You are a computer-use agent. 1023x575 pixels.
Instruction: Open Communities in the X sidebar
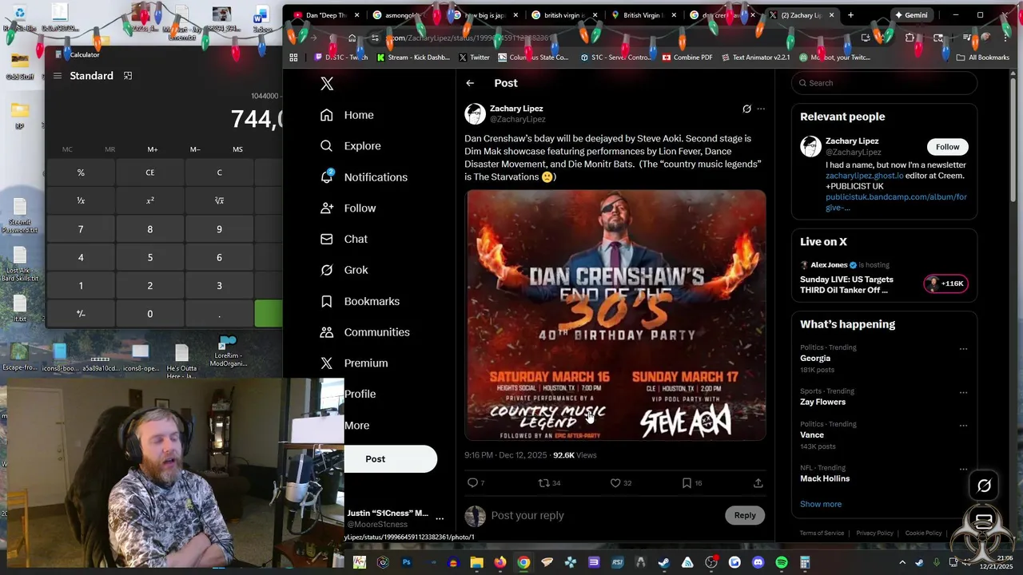coord(364,332)
